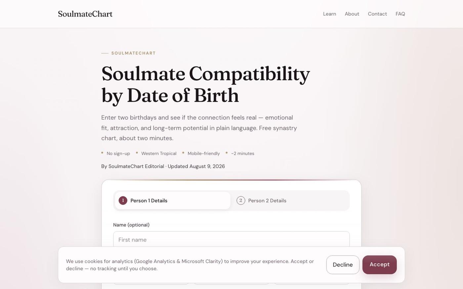Click the SOULMATECHART eyebrow label above heading
Screen dimensions: 463x289
coord(134,53)
